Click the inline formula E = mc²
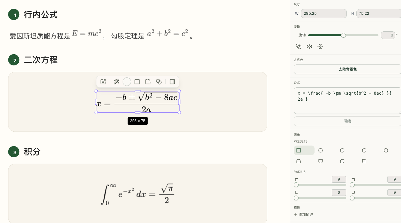Image resolution: width=401 pixels, height=223 pixels. point(87,33)
